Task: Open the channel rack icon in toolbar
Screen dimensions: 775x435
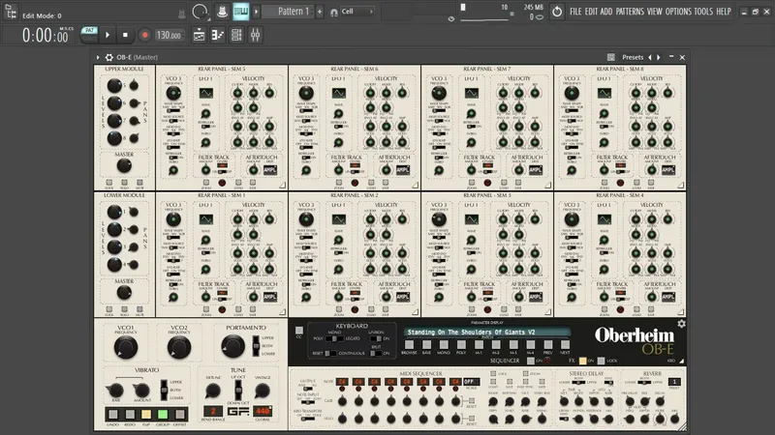Action: (235, 35)
